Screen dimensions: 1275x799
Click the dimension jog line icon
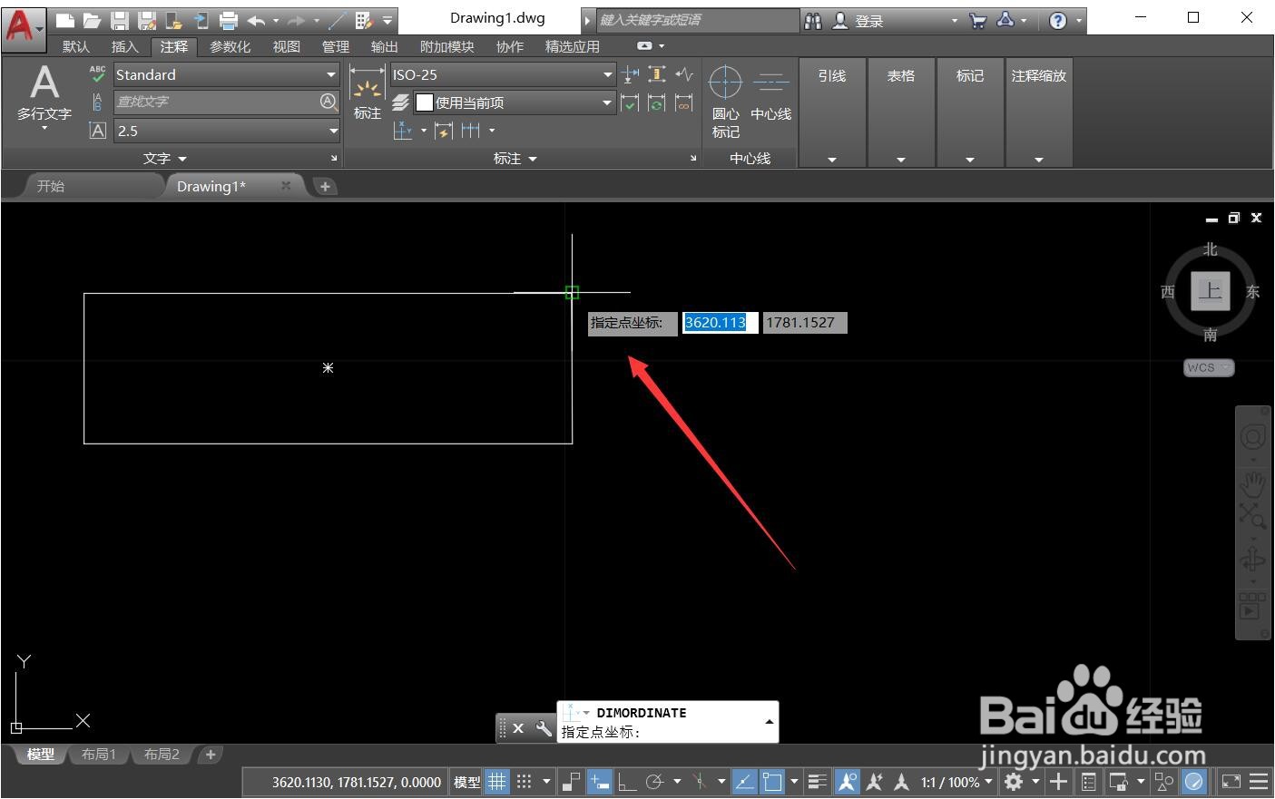coord(684,74)
